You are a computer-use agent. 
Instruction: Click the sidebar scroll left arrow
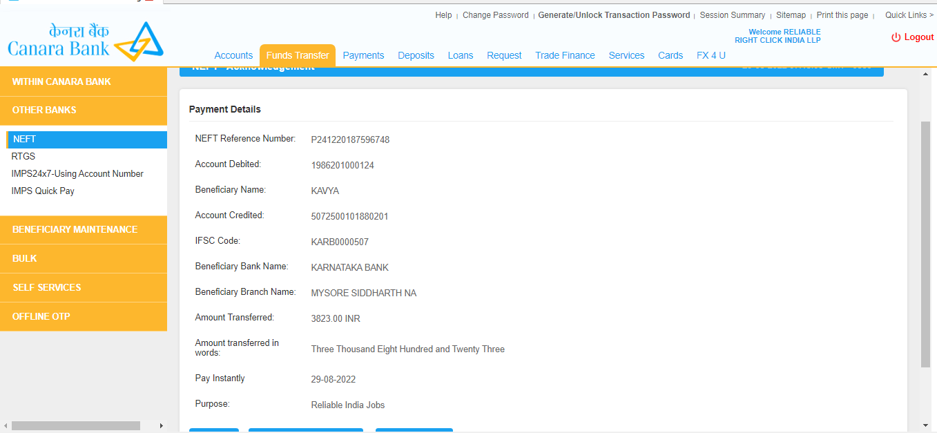[5, 425]
